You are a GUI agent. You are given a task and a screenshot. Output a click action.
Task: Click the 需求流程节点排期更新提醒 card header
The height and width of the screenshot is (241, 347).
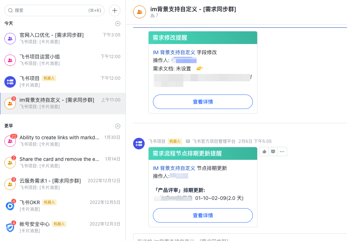[203, 153]
